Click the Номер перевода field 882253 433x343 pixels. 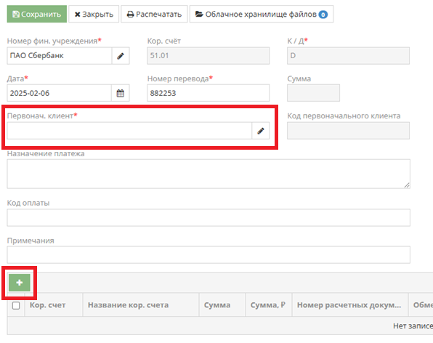tap(209, 93)
